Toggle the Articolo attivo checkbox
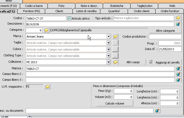Viewport: 184px width, 118px height. point(70,18)
